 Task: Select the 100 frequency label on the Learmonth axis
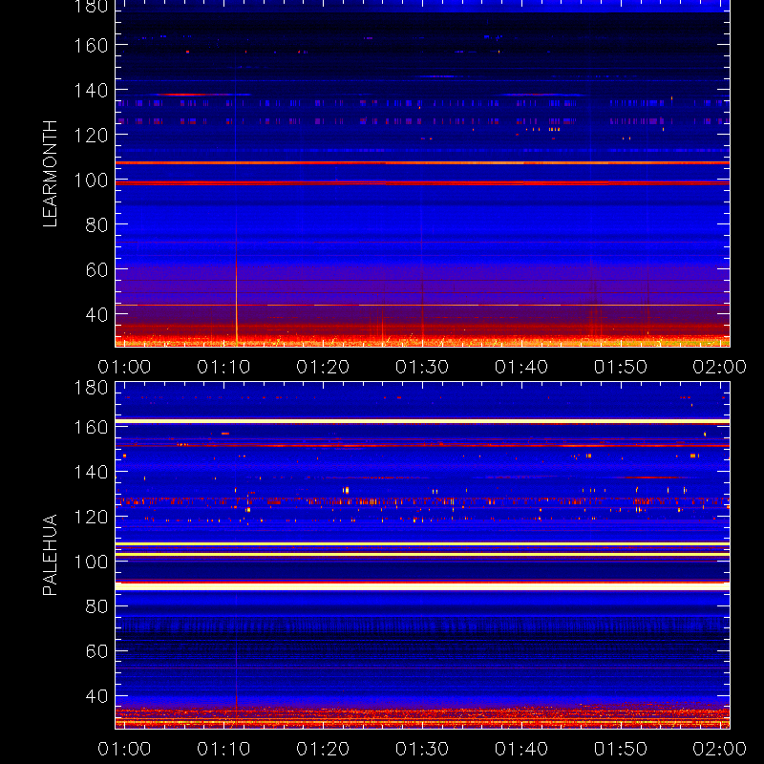pos(91,180)
